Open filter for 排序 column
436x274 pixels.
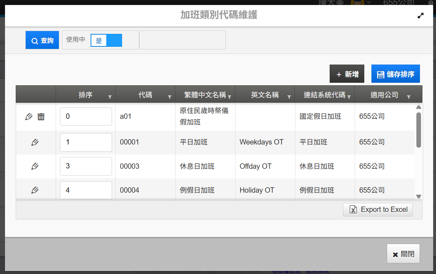pos(110,97)
